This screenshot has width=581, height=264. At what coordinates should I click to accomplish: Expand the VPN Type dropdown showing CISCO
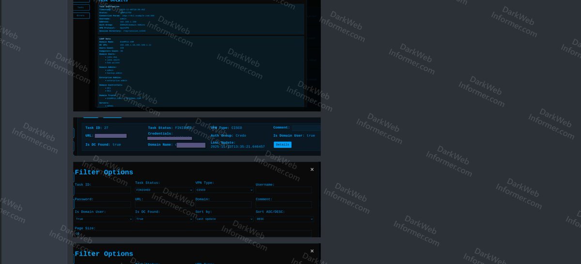click(224, 190)
